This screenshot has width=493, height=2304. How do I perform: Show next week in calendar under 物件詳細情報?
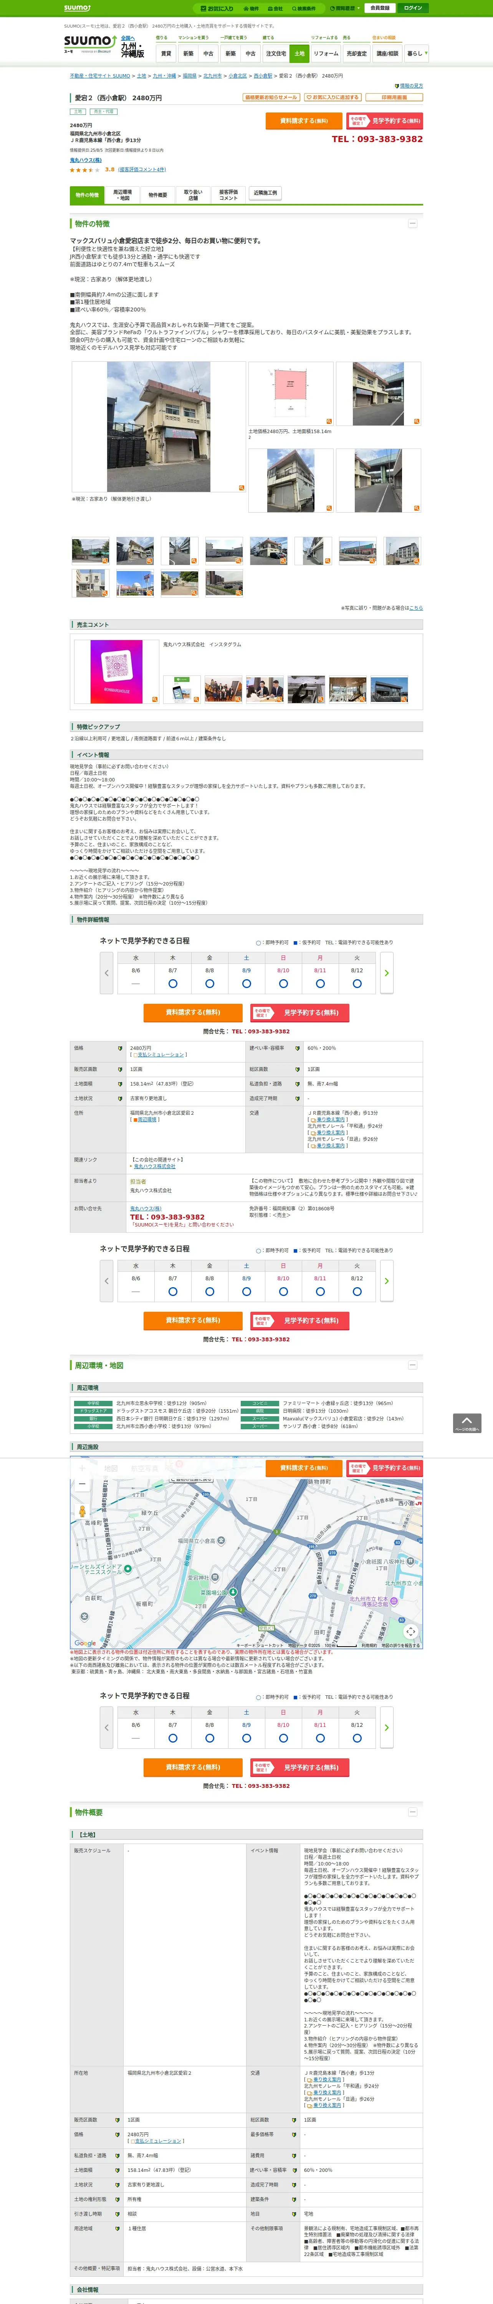coord(387,973)
